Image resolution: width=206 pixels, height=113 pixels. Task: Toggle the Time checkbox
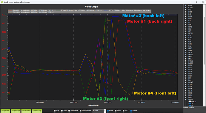(62, 111)
